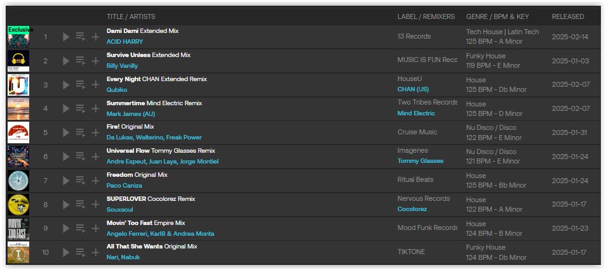Click plus icon for Universal Flow
This screenshot has height=270, width=606.
(95, 157)
